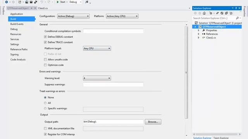Switch to the Class1.cs editor tab

pyautogui.click(x=43, y=8)
